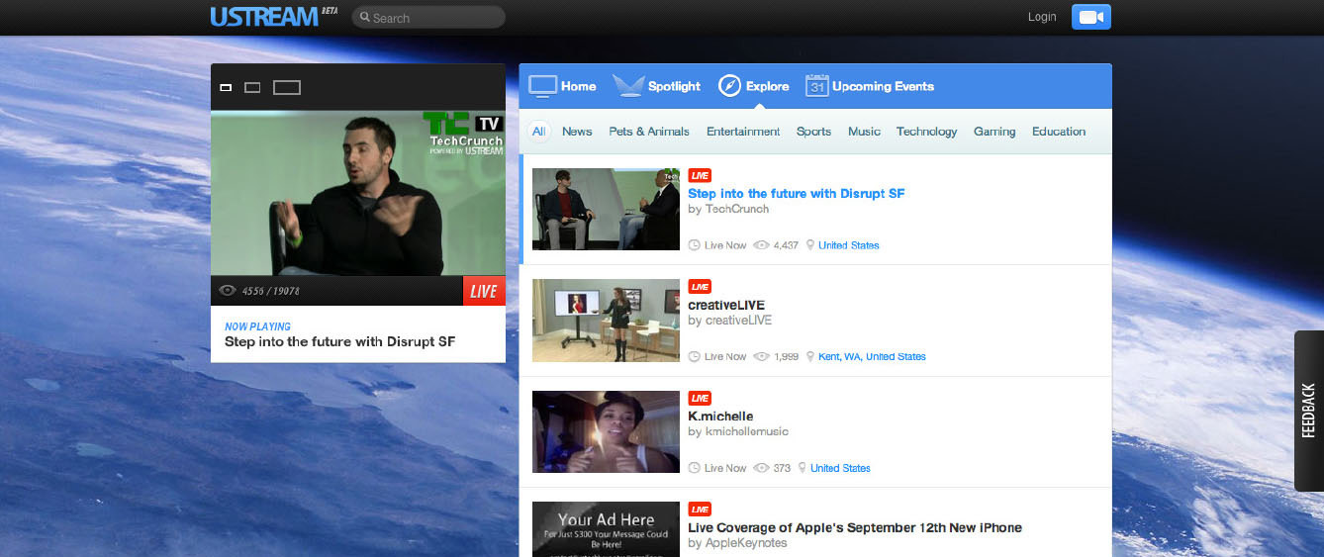The width and height of the screenshot is (1324, 557).
Task: Click the viewer count eye icon in player
Action: click(227, 291)
